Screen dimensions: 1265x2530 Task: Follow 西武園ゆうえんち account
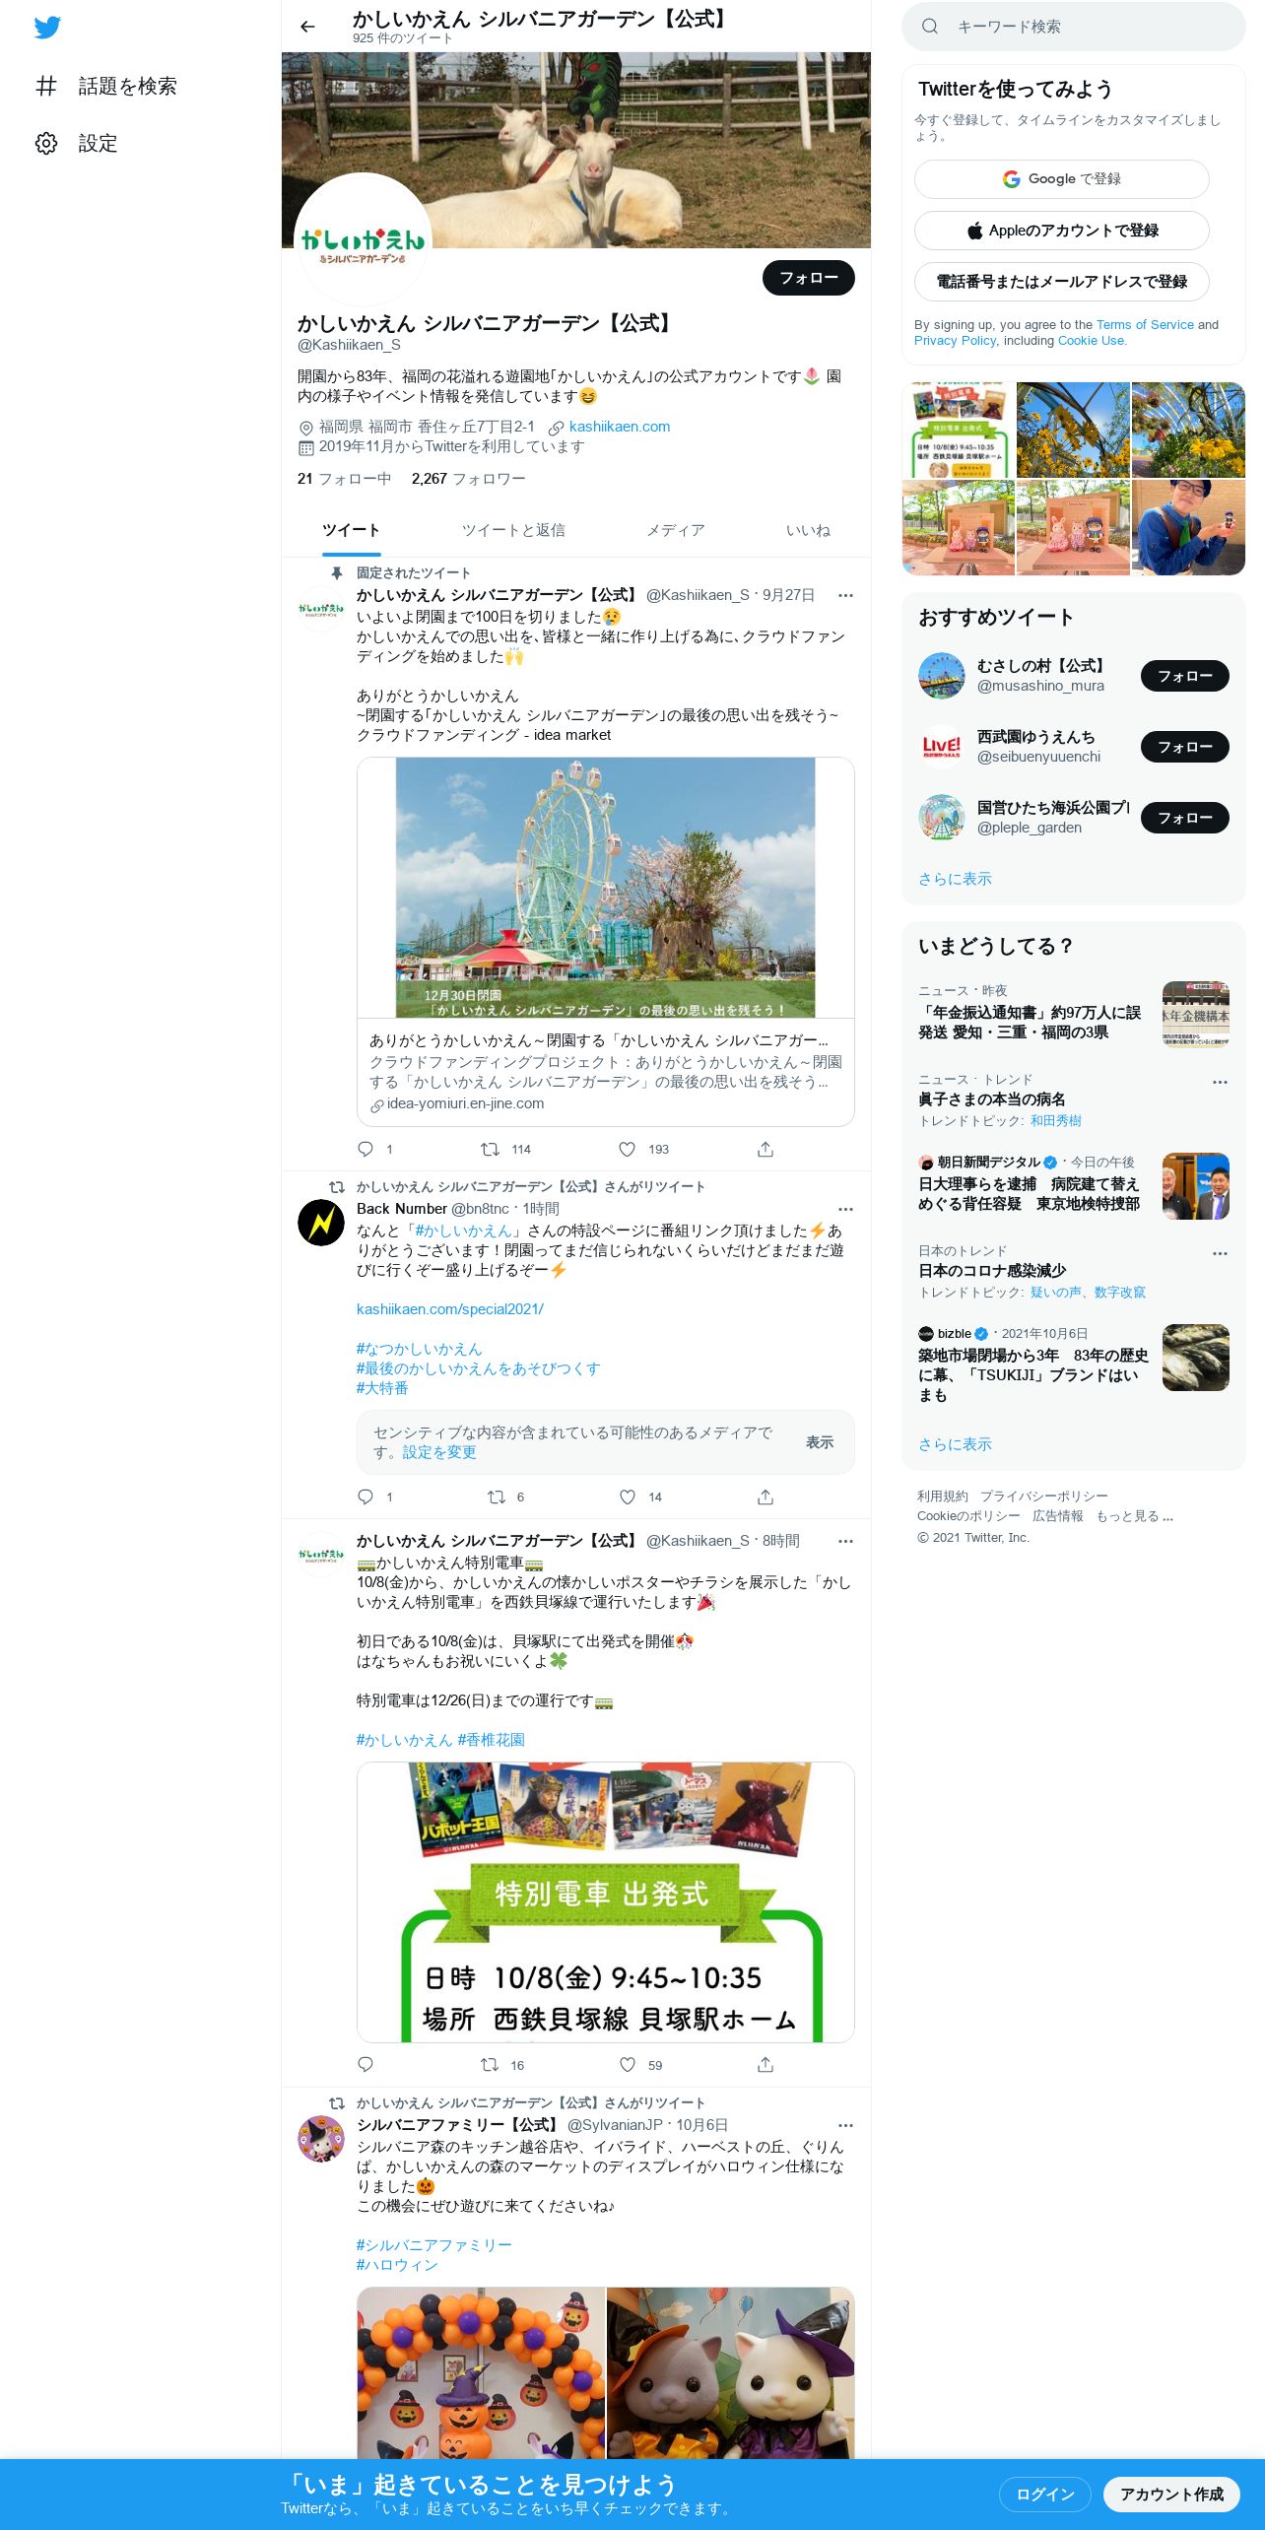(x=1185, y=747)
